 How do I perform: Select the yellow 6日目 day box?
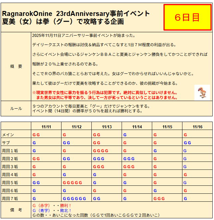pos(187,18)
